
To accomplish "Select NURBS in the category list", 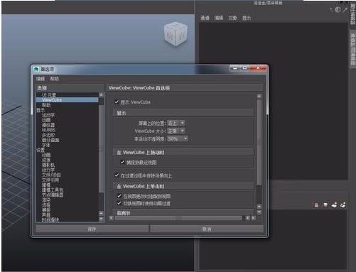I will pos(48,130).
